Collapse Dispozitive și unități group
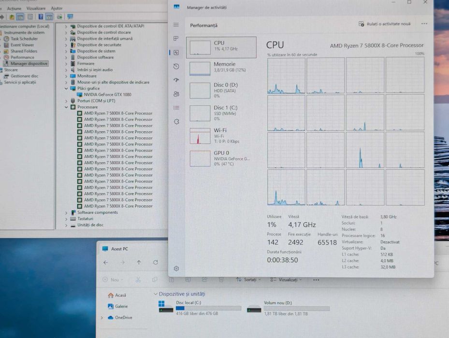Viewport: 449px width, 338px height. pyautogui.click(x=156, y=294)
